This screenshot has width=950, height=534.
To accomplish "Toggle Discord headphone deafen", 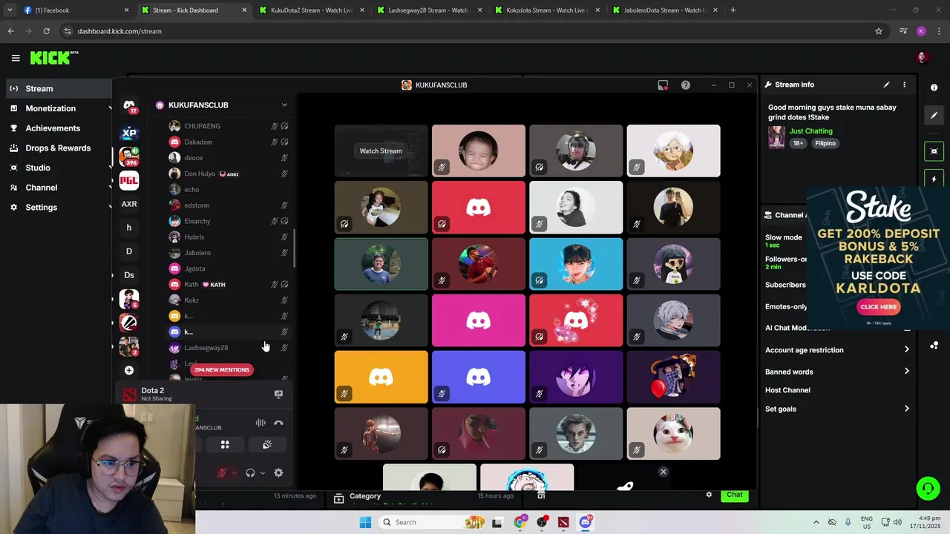I will (x=250, y=472).
